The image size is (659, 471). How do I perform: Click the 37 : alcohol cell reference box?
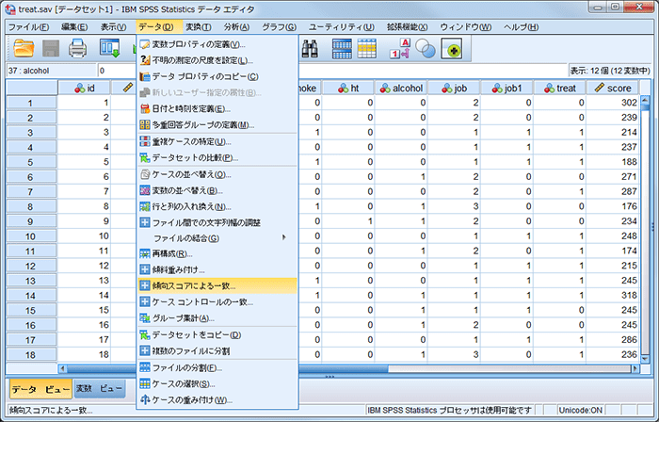point(51,71)
